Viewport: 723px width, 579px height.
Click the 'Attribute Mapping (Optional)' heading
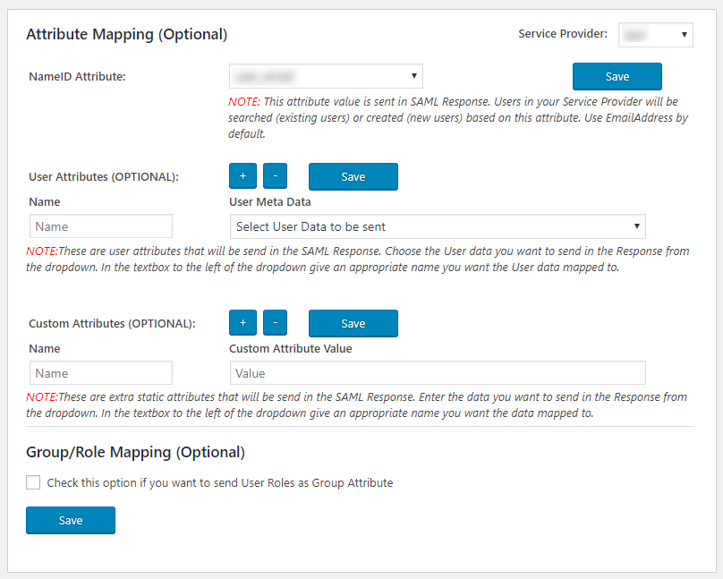tap(126, 34)
